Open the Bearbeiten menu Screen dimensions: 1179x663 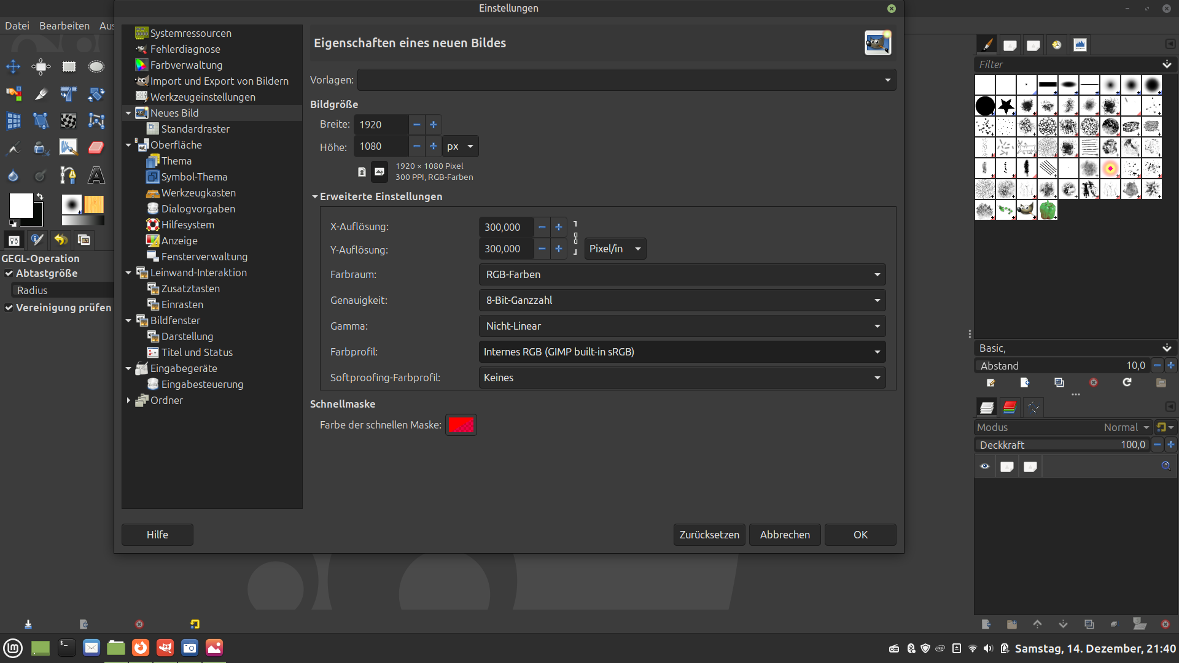64,26
